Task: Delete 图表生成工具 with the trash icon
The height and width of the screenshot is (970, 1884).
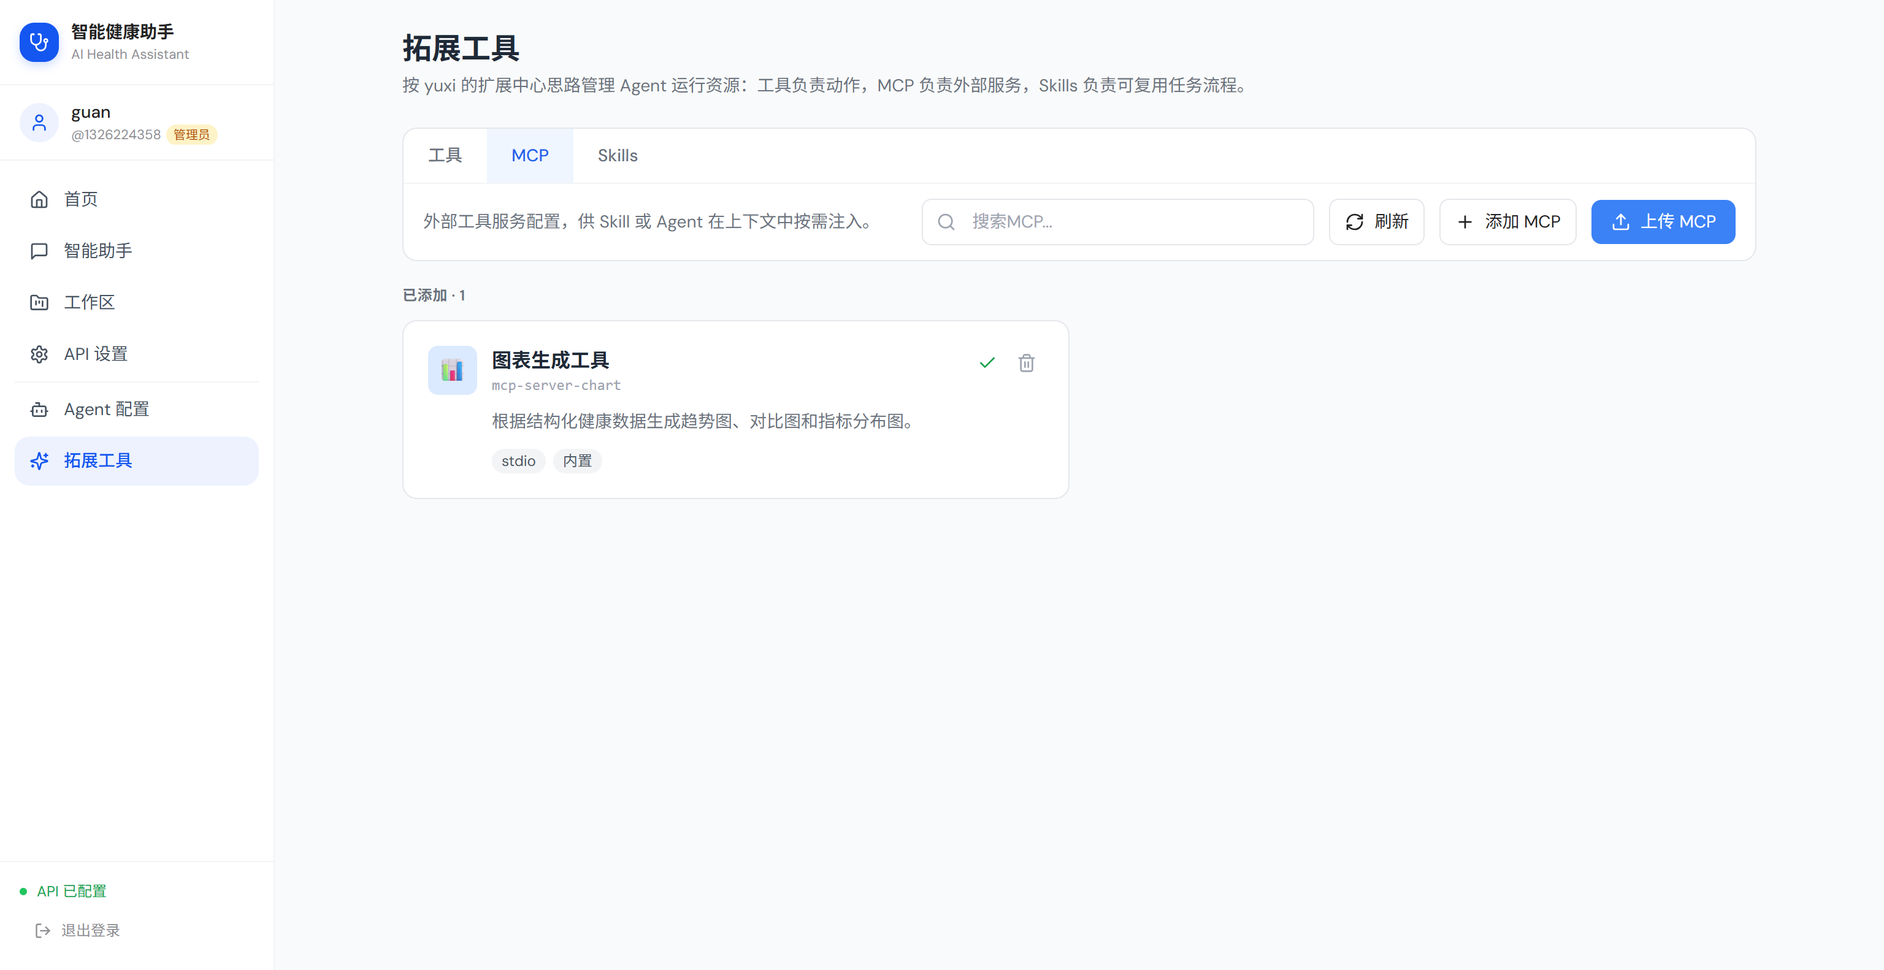Action: pyautogui.click(x=1026, y=362)
